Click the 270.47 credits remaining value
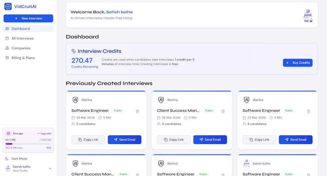Screen dimensions: 327x176 [82, 60]
